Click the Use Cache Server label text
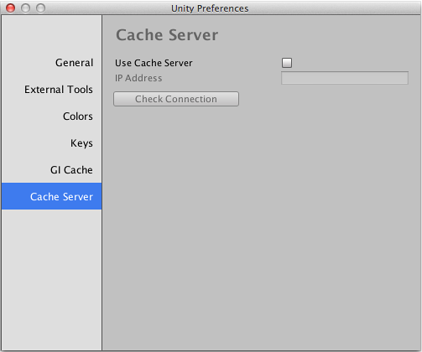Viewport: 422px width, 352px height. [x=154, y=63]
